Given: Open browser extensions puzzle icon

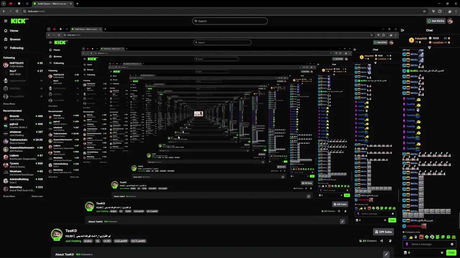Looking at the screenshot, I should tap(440, 11).
